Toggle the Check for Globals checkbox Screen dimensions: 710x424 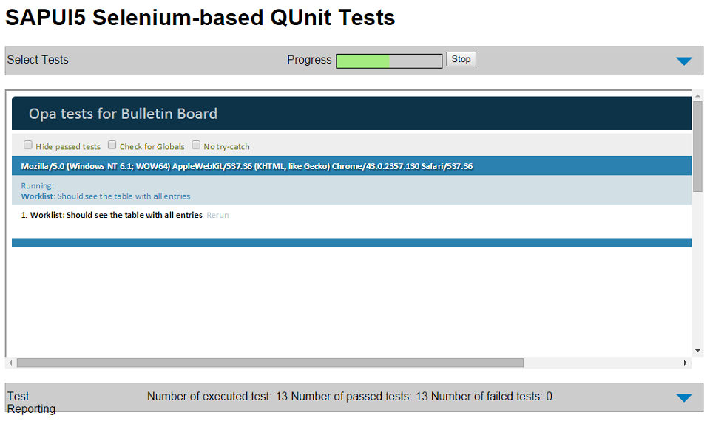click(112, 146)
